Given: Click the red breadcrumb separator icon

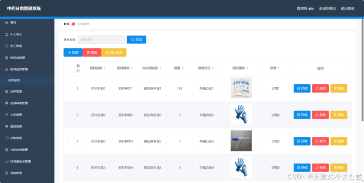Looking at the screenshot, I should point(73,24).
